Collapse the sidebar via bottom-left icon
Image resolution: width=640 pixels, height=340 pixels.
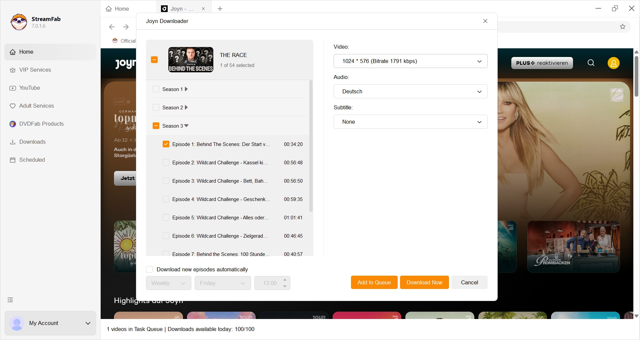tap(10, 300)
